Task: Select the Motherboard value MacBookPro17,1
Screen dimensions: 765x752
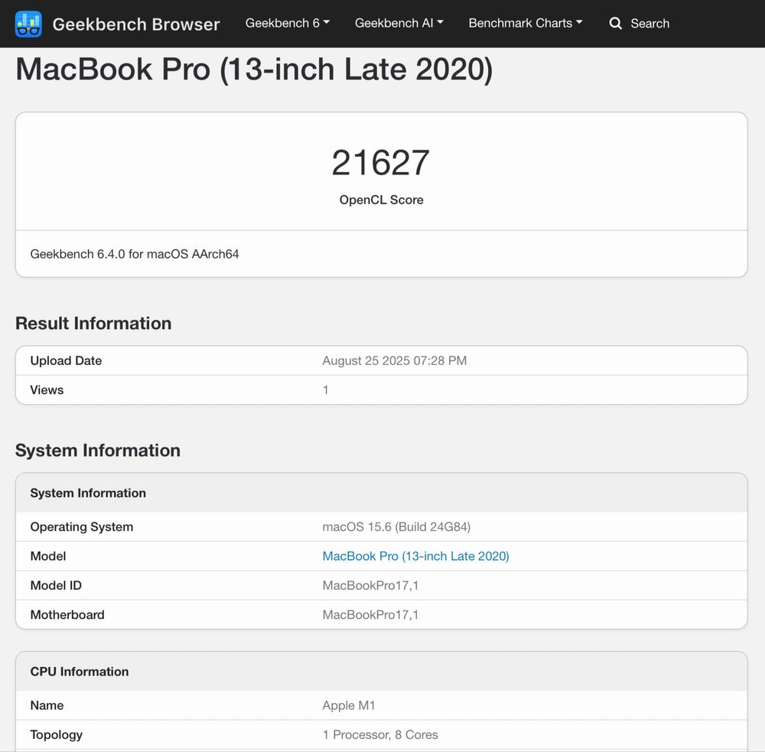Action: pyautogui.click(x=370, y=614)
